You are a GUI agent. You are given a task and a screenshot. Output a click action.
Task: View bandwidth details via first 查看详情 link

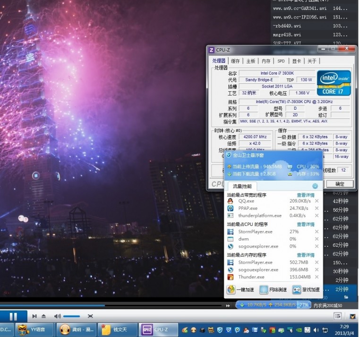(306, 195)
